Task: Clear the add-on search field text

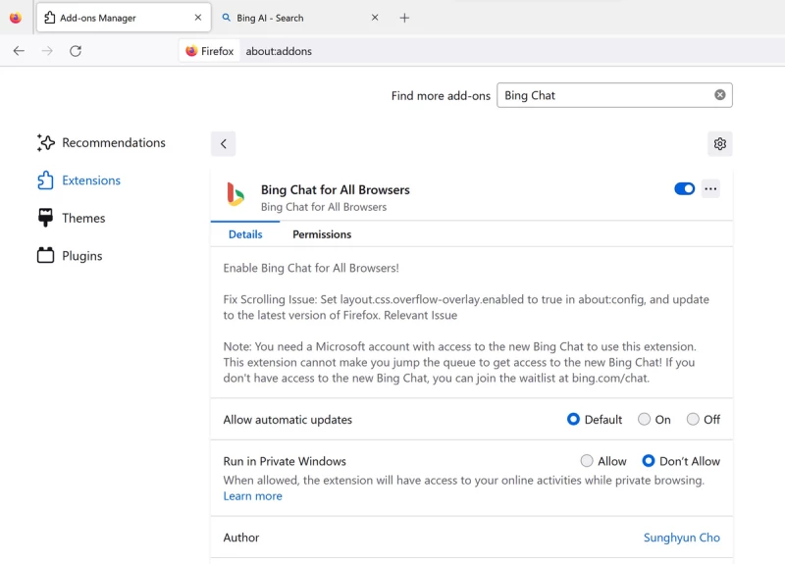Action: click(x=719, y=95)
